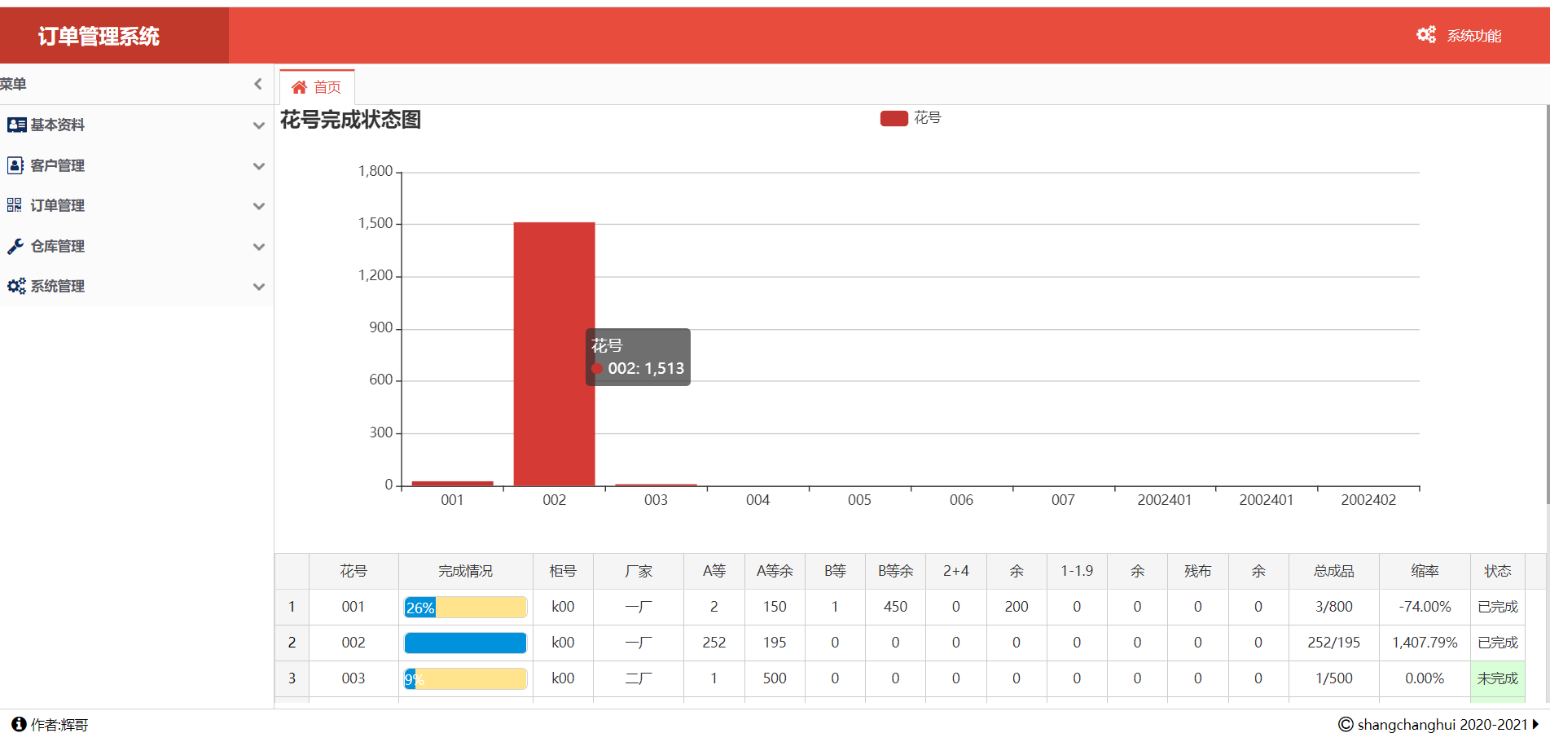Open the 客户管理 menu item
1550x733 pixels.
tap(137, 165)
